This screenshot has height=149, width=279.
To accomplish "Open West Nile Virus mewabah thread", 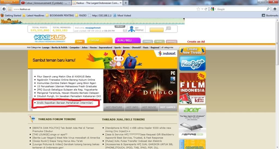I will tap(66, 138).
